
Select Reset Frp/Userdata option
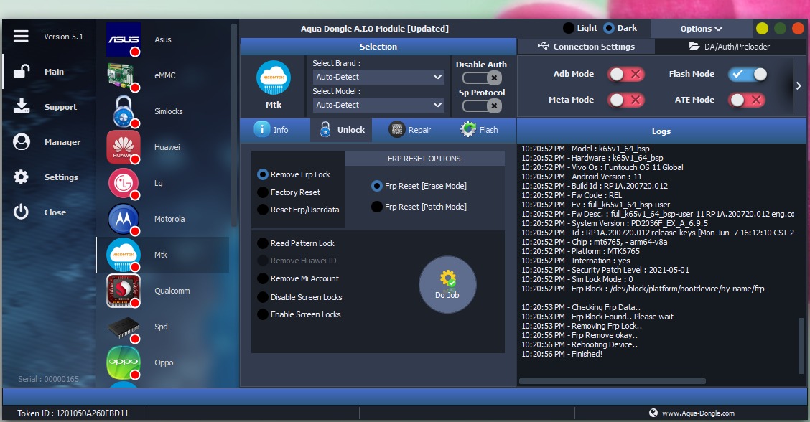[x=298, y=209]
